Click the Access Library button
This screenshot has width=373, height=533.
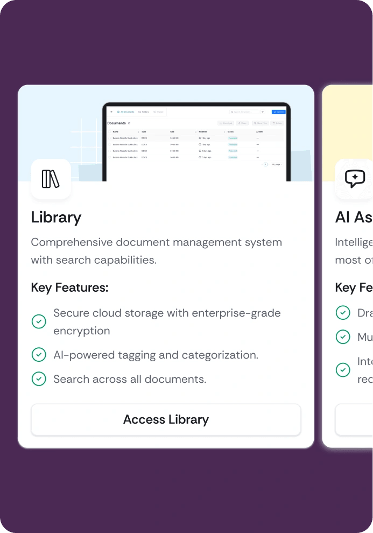point(166,419)
